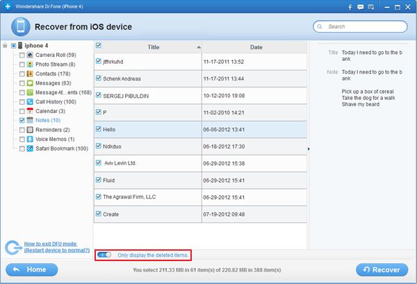Click the iphone 4 device icon
417x284 pixels.
pyautogui.click(x=20, y=45)
